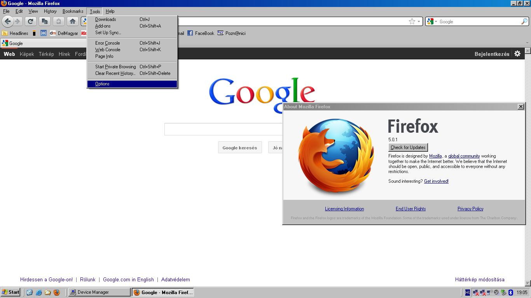Choose Add-ons from the Tools menu
The image size is (531, 298).
pos(103,26)
